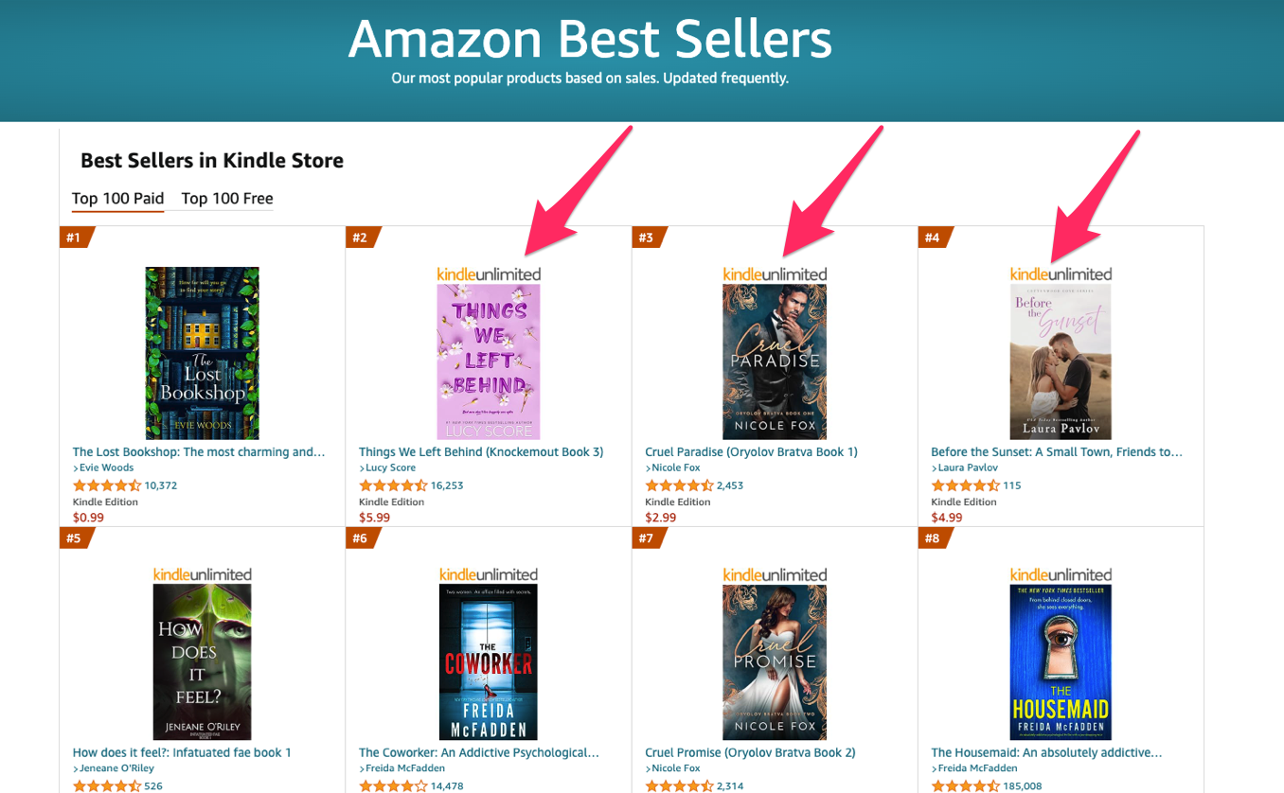Click the Kindle Unlimited logo above Cruel Paradise

[x=775, y=273]
